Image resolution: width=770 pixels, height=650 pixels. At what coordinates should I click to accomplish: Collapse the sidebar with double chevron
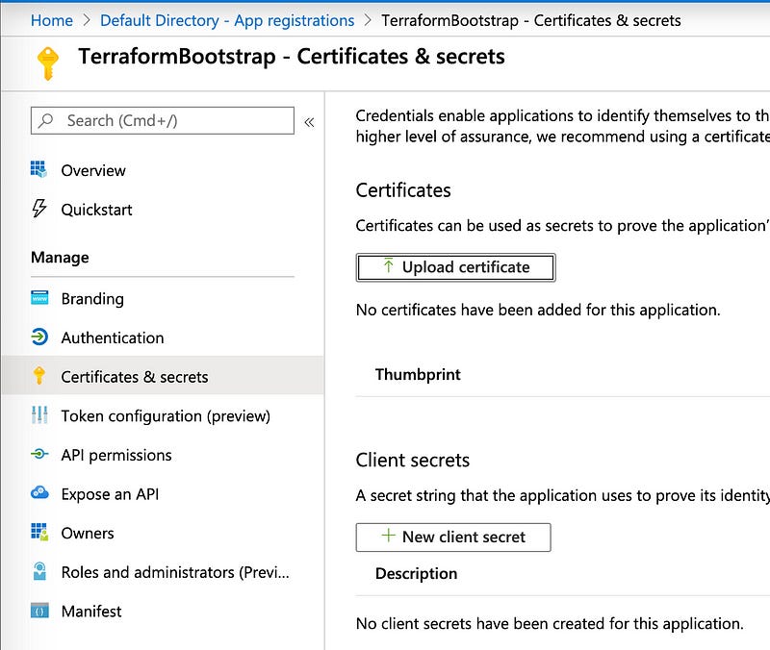tap(309, 122)
